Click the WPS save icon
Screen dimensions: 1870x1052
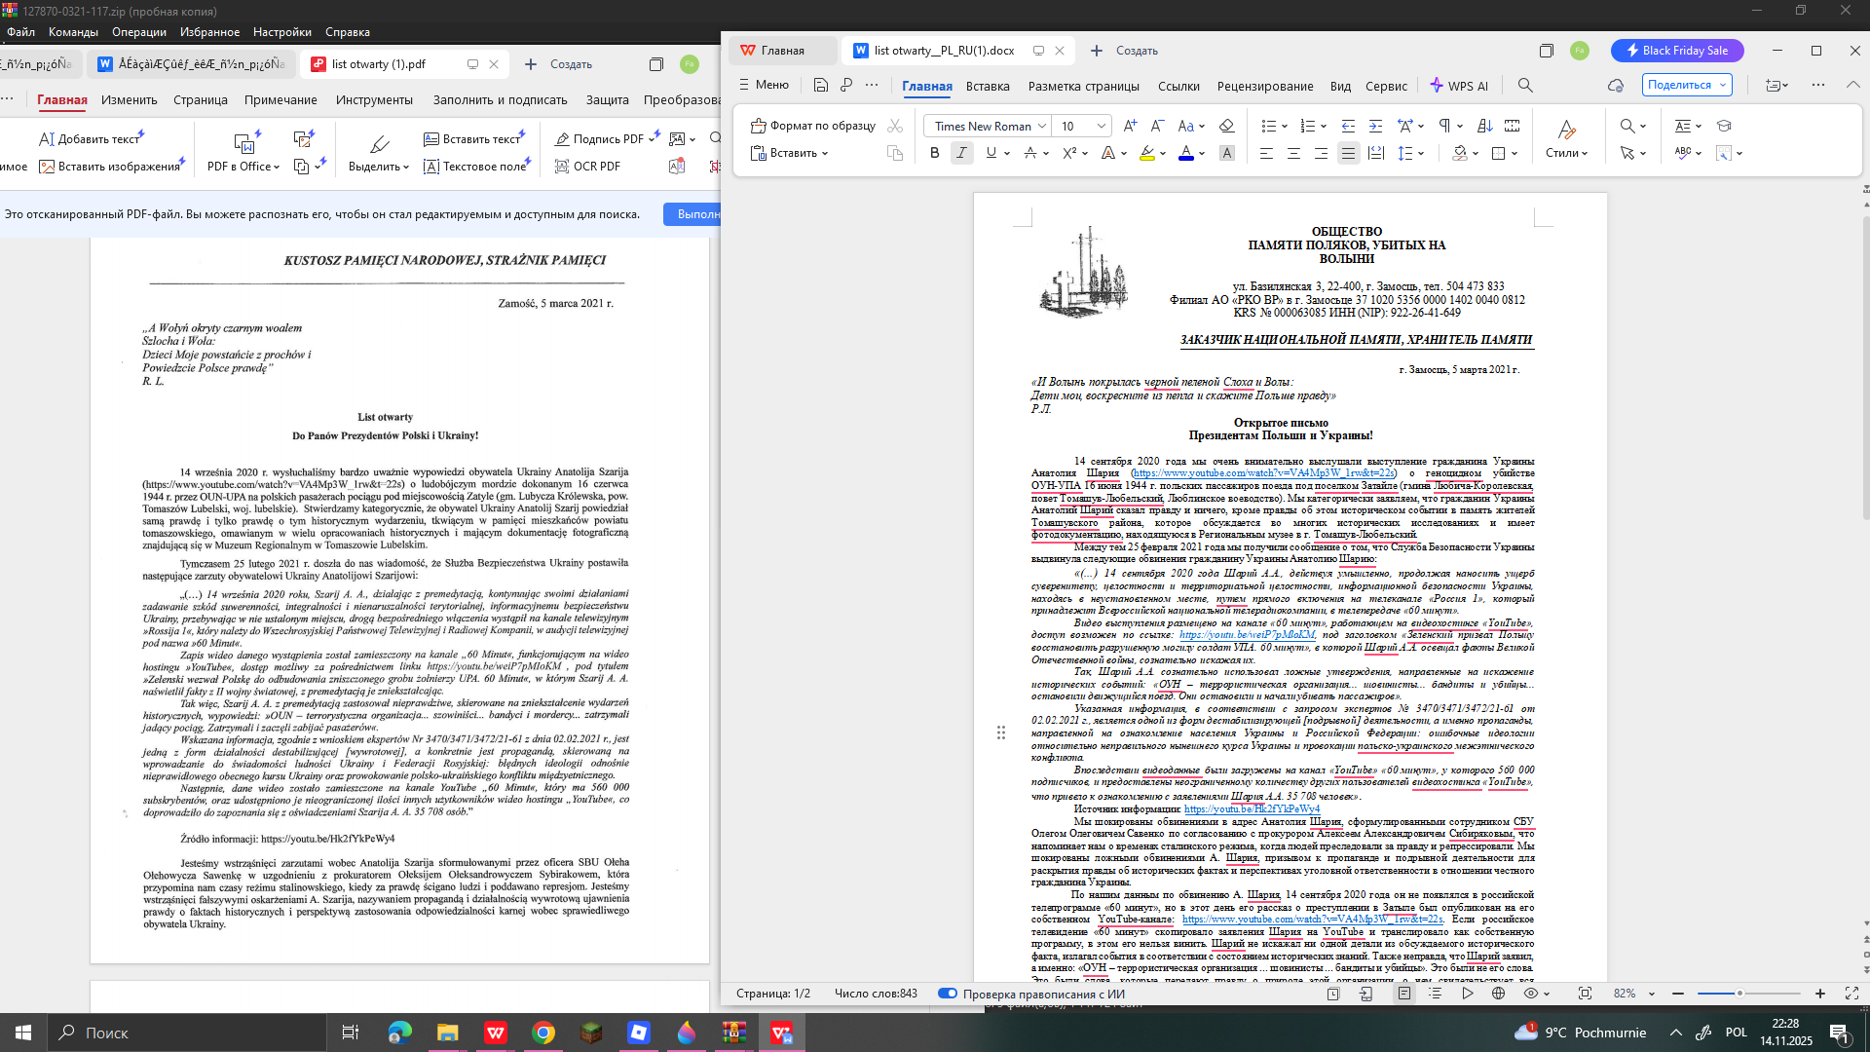coord(820,86)
